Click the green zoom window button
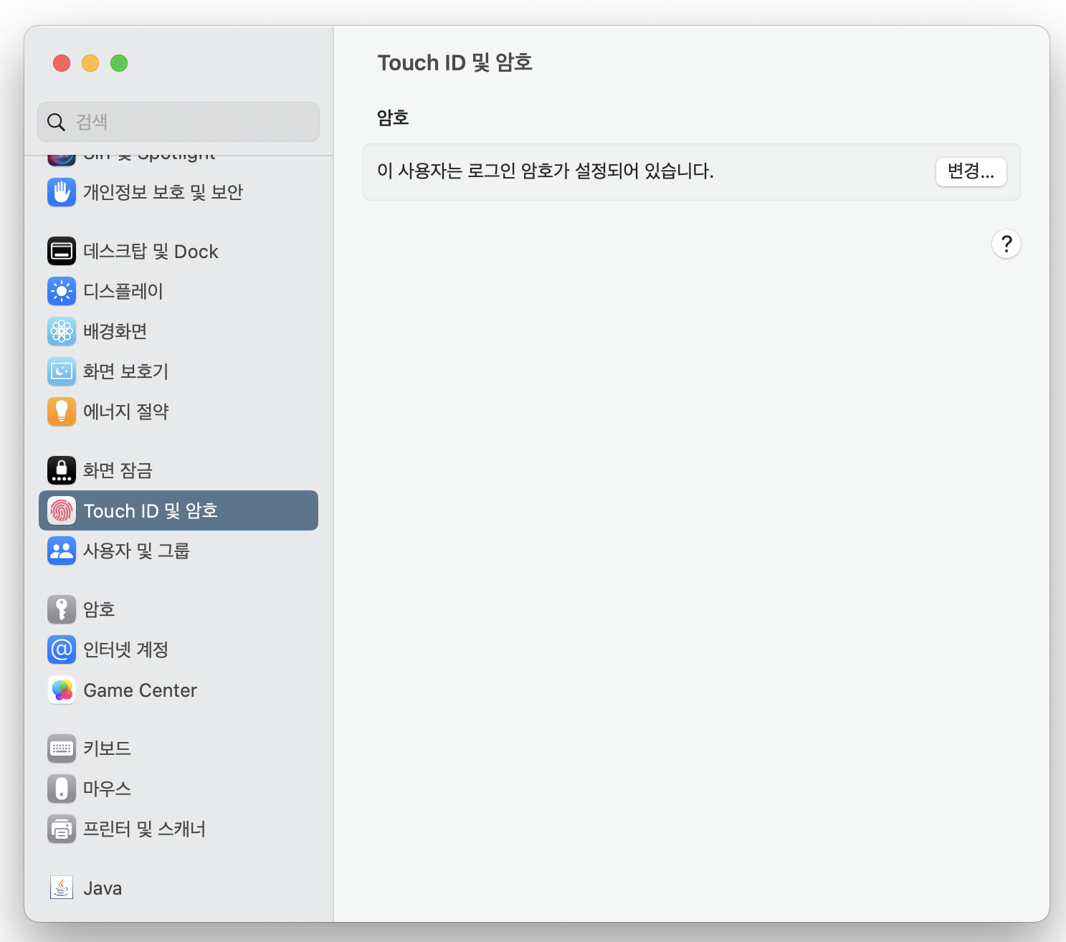Viewport: 1066px width, 942px height. pos(119,63)
